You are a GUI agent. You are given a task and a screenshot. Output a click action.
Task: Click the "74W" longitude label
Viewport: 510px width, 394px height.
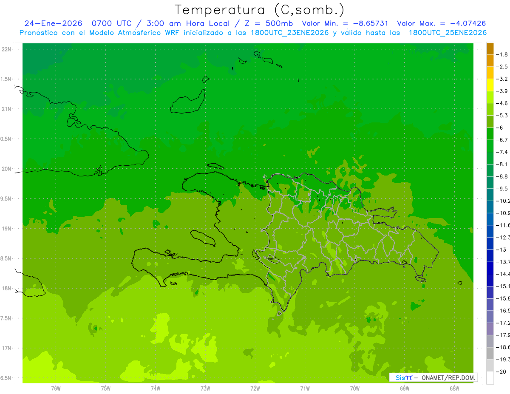156,388
